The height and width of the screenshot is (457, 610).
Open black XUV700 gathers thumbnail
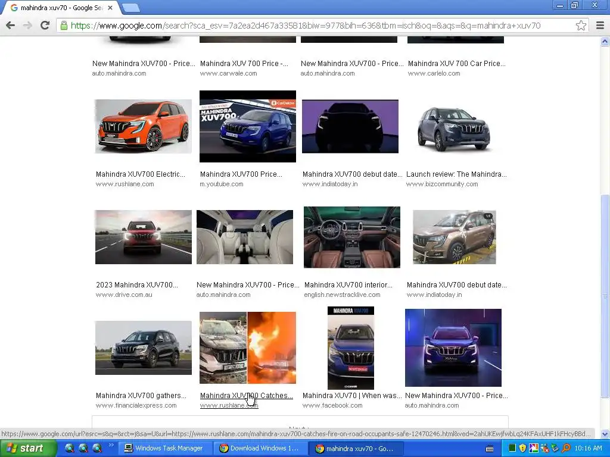(x=143, y=348)
